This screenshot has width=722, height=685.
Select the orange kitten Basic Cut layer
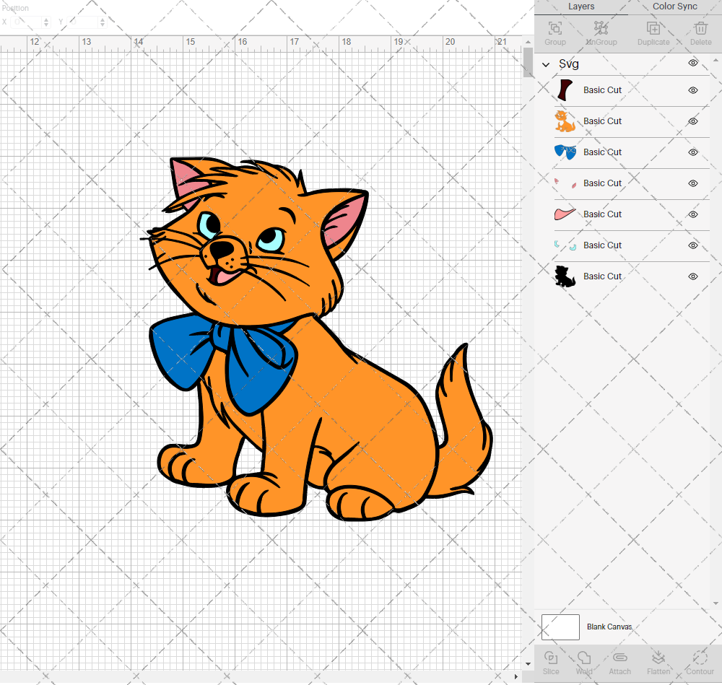point(602,121)
